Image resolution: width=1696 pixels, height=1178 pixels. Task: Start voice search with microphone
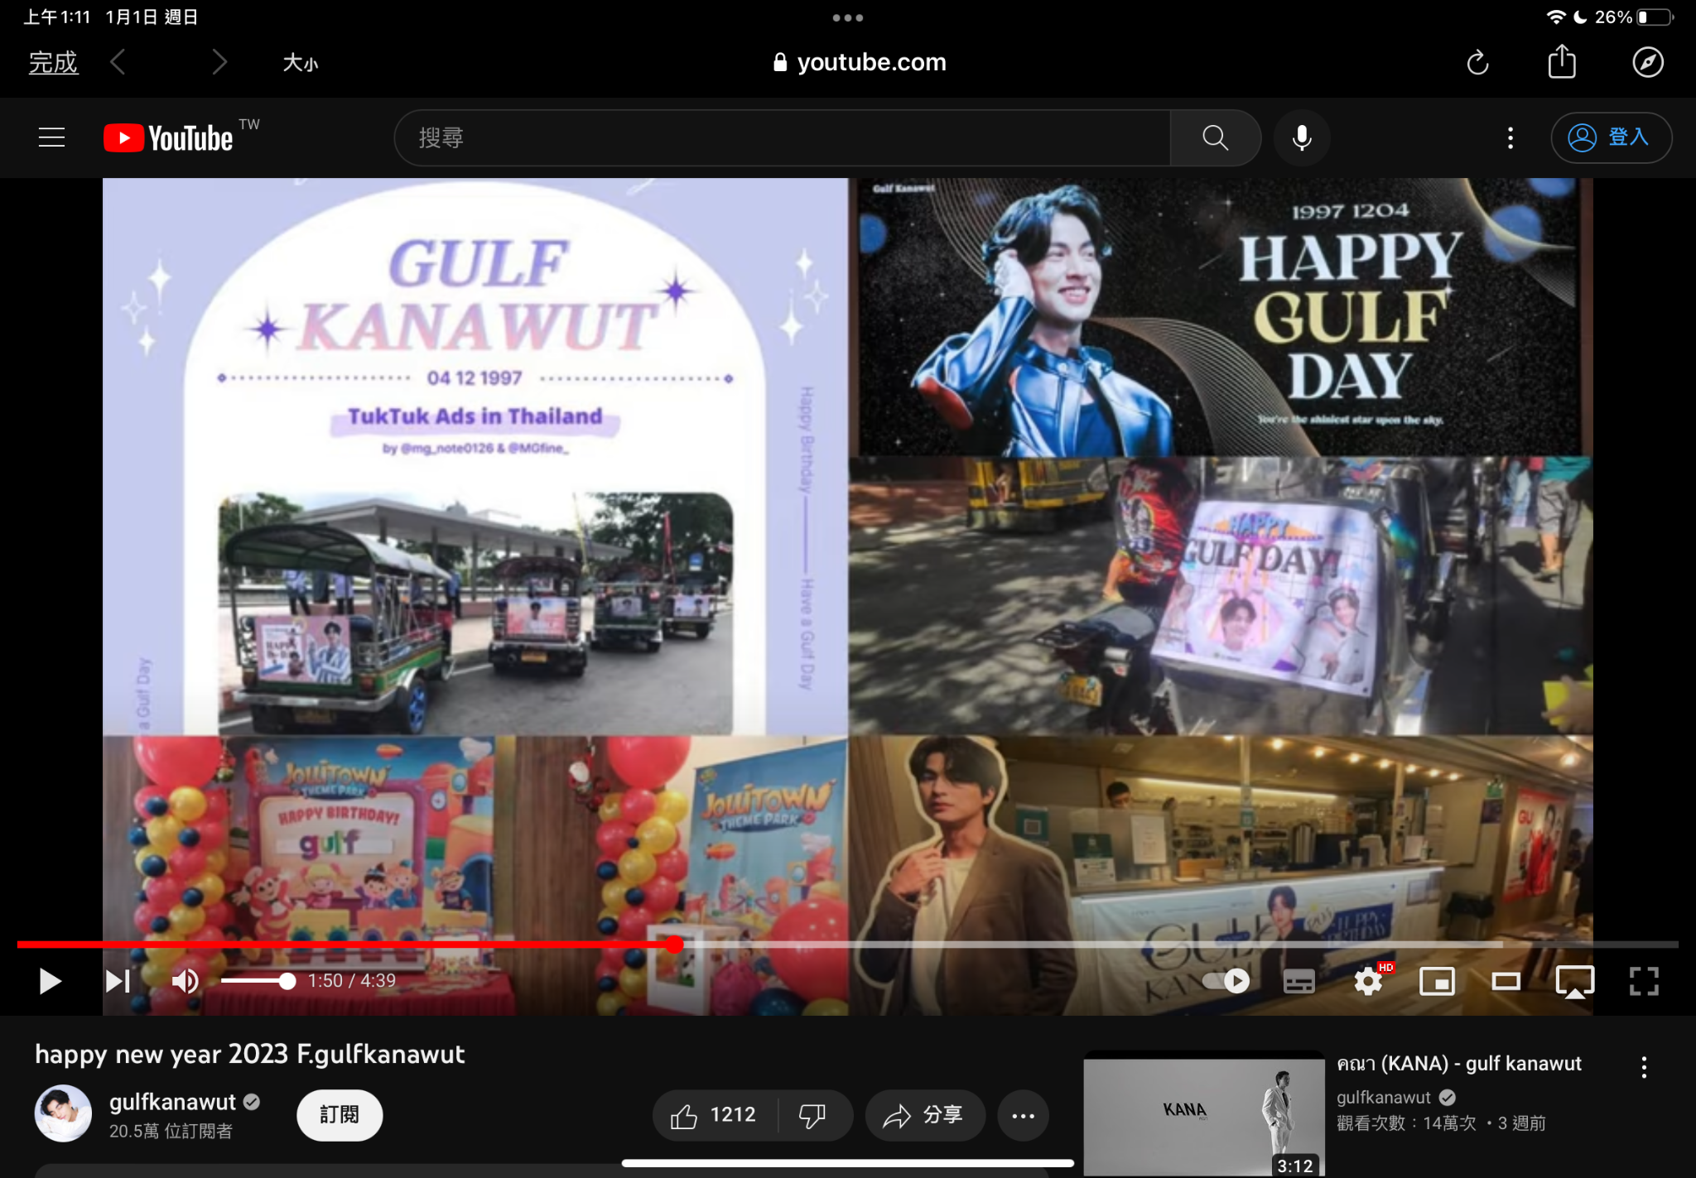click(x=1302, y=137)
